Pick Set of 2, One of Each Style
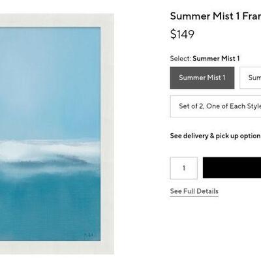 (215, 106)
